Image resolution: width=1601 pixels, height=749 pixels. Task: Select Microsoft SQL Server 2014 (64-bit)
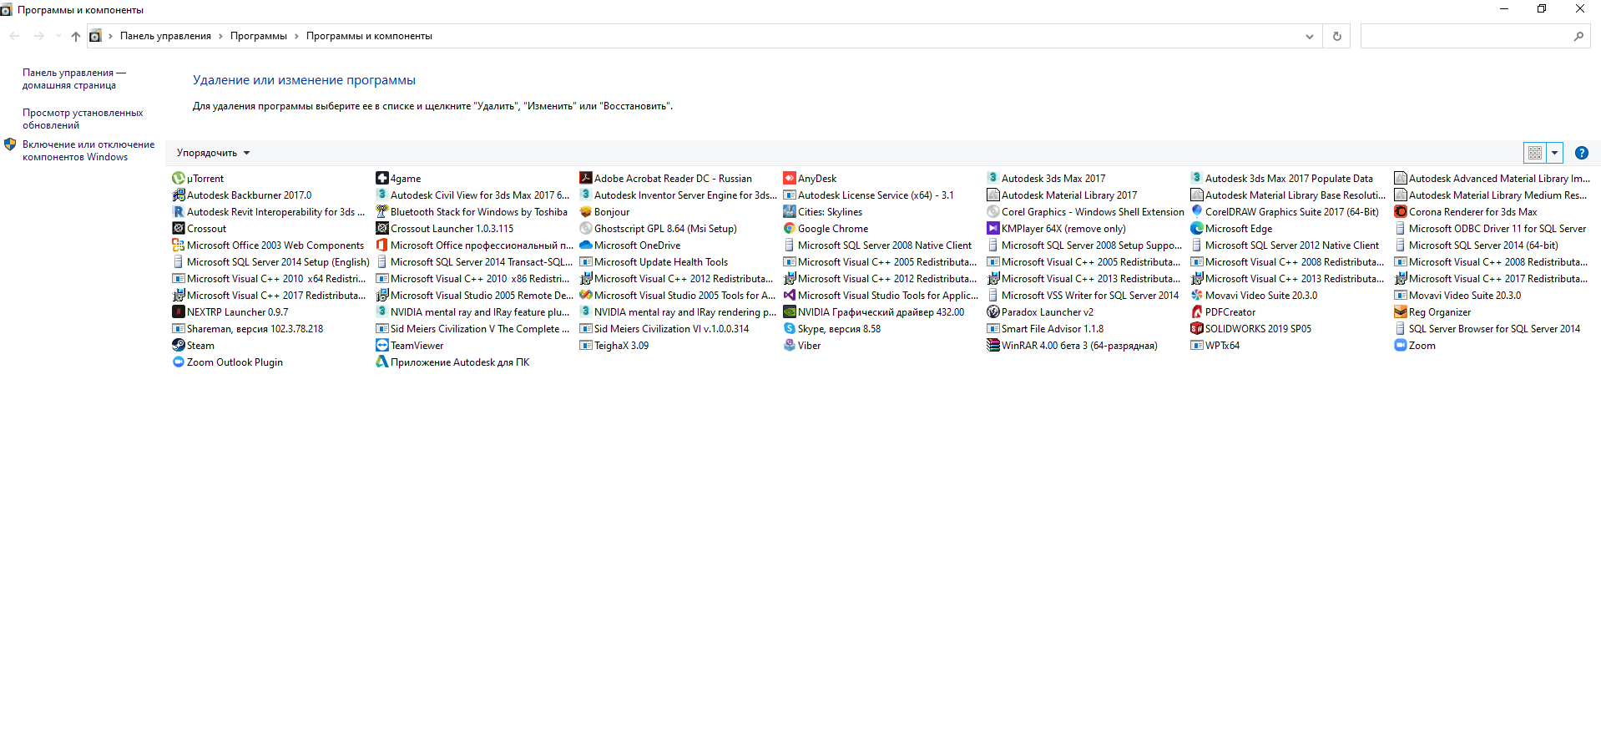1477,245
